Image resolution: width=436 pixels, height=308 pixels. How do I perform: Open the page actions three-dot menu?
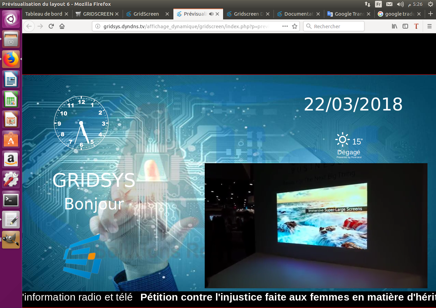pos(285,26)
